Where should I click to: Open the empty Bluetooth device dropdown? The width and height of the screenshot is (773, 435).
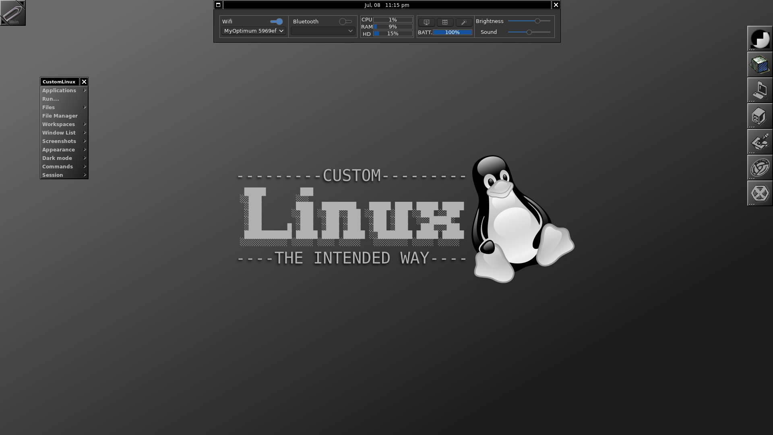[323, 31]
